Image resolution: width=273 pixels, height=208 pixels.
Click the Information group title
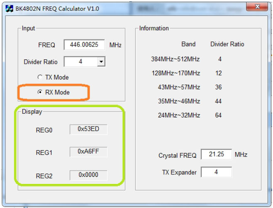(154, 28)
